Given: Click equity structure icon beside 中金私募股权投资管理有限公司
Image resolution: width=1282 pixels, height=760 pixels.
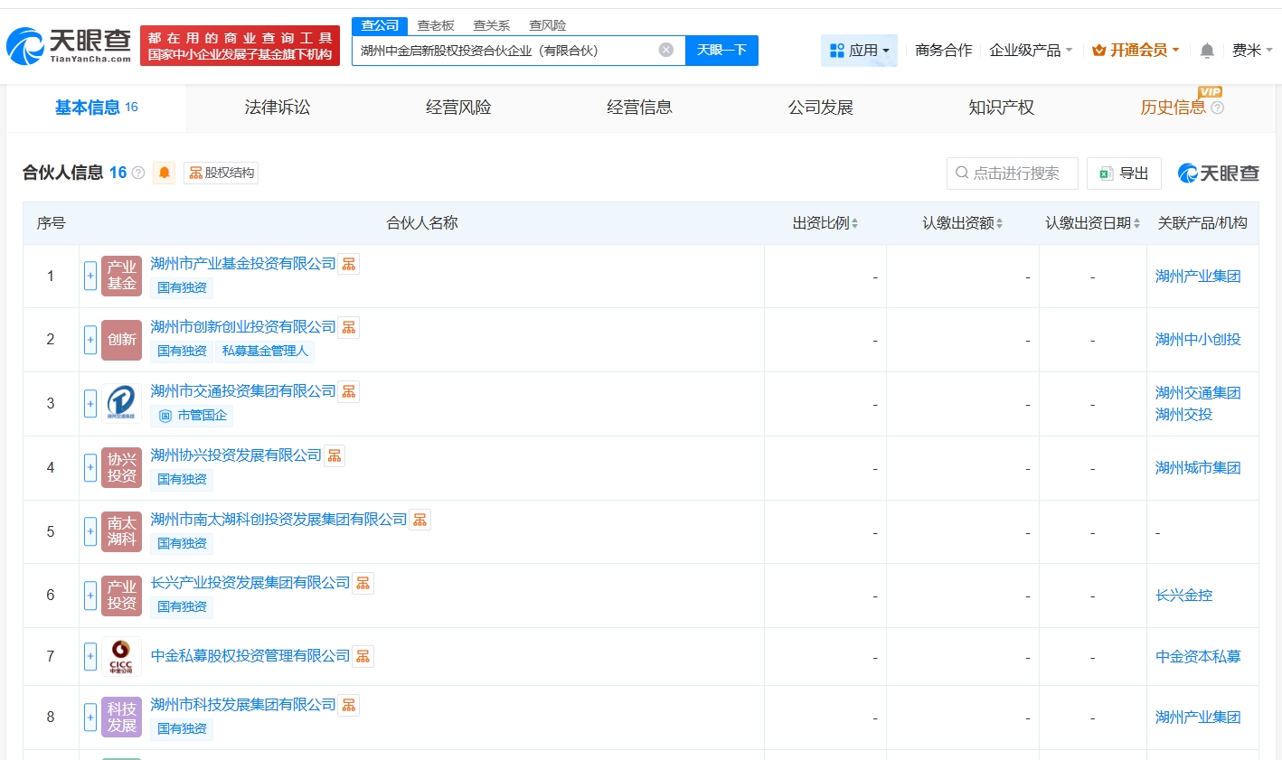Looking at the screenshot, I should tap(363, 656).
